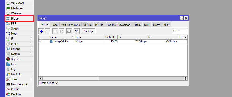Click the MPLS menu icon
Viewport: 232px width, 97px height.
click(8, 44)
